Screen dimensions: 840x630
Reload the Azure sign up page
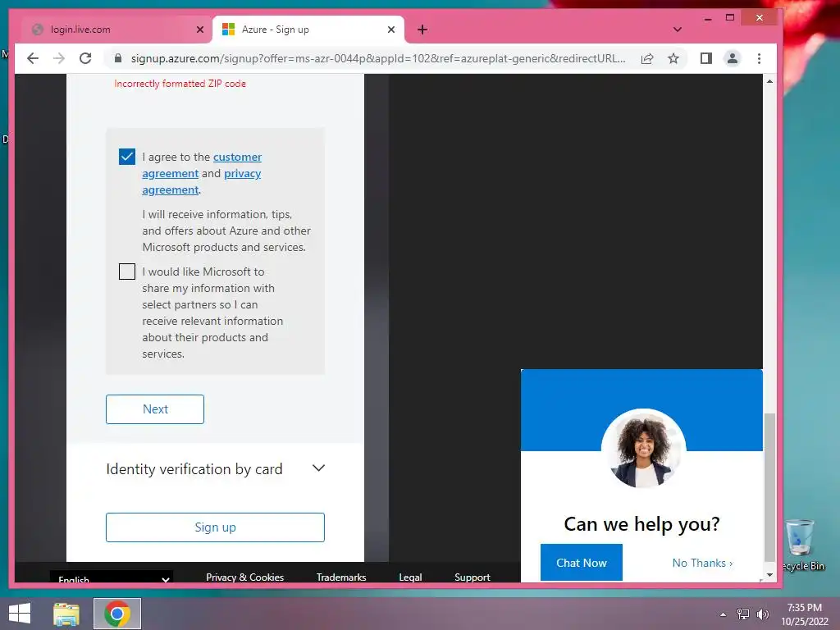click(x=85, y=58)
